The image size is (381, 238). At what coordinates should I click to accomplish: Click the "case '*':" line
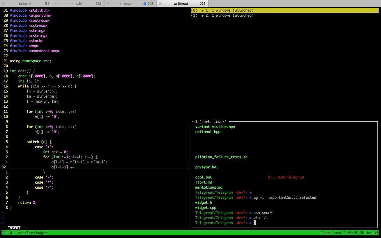(44, 182)
